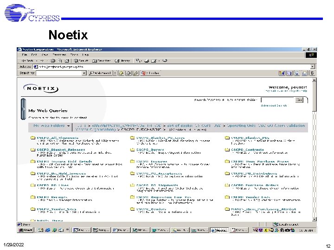Click folder icon beside CSCPO_Blanket_POs
334x250 pixels.
click(x=227, y=138)
